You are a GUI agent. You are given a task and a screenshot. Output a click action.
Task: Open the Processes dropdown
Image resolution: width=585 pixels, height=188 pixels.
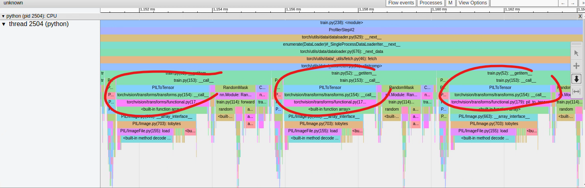click(x=430, y=3)
